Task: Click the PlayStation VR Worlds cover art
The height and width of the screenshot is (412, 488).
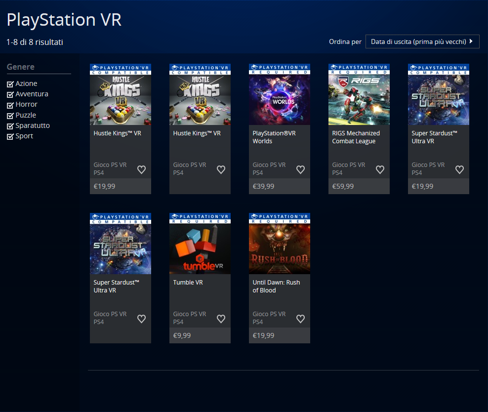Action: point(279,98)
